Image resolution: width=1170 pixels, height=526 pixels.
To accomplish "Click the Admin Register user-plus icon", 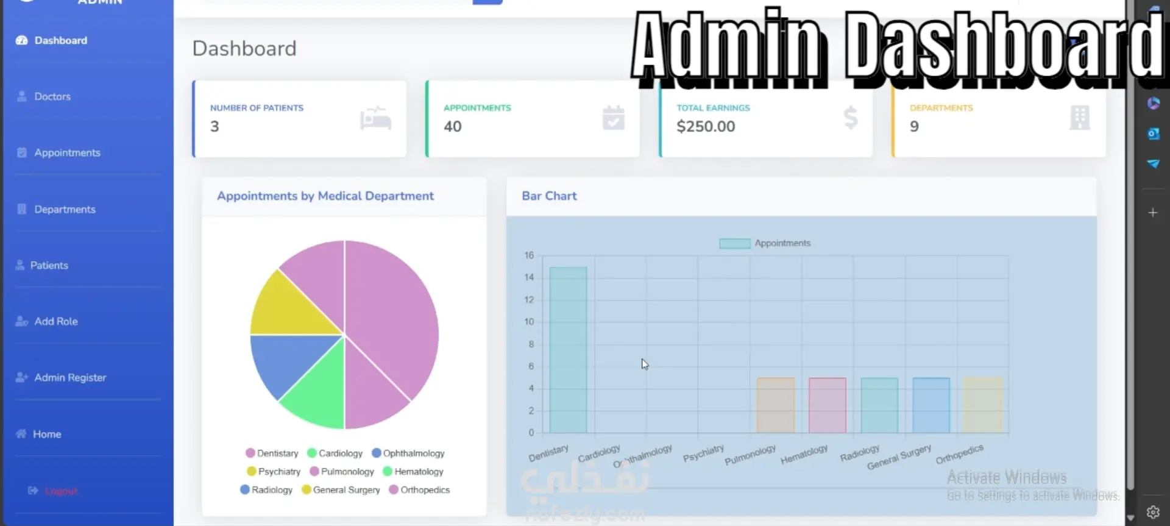I will (x=22, y=377).
